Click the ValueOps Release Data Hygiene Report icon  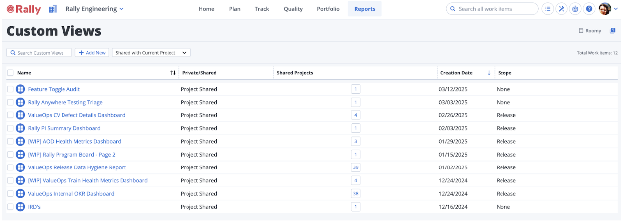pos(20,167)
